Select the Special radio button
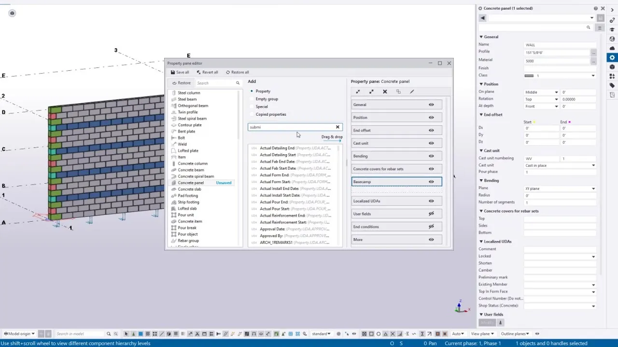Viewport: 618px width, 347px height. [252, 107]
